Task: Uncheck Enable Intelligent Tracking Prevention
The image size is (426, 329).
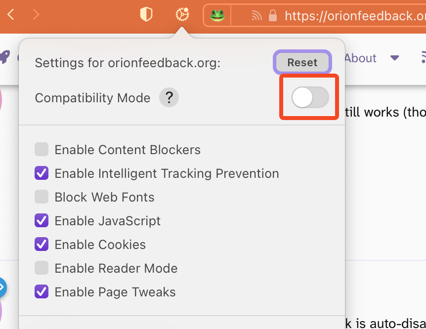Action: click(42, 173)
